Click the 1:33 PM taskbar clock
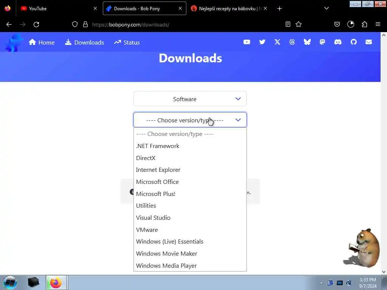 pyautogui.click(x=368, y=283)
